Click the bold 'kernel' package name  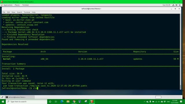[7, 59]
